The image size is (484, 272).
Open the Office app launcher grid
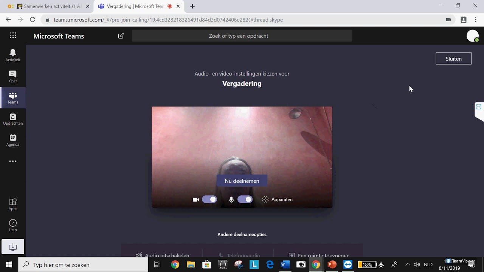point(13,36)
